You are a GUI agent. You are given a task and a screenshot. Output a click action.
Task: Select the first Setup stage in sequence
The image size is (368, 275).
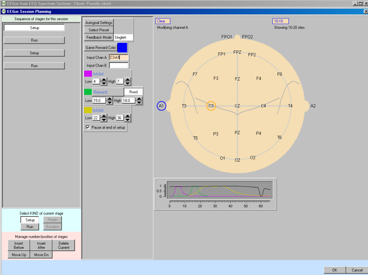34,28
